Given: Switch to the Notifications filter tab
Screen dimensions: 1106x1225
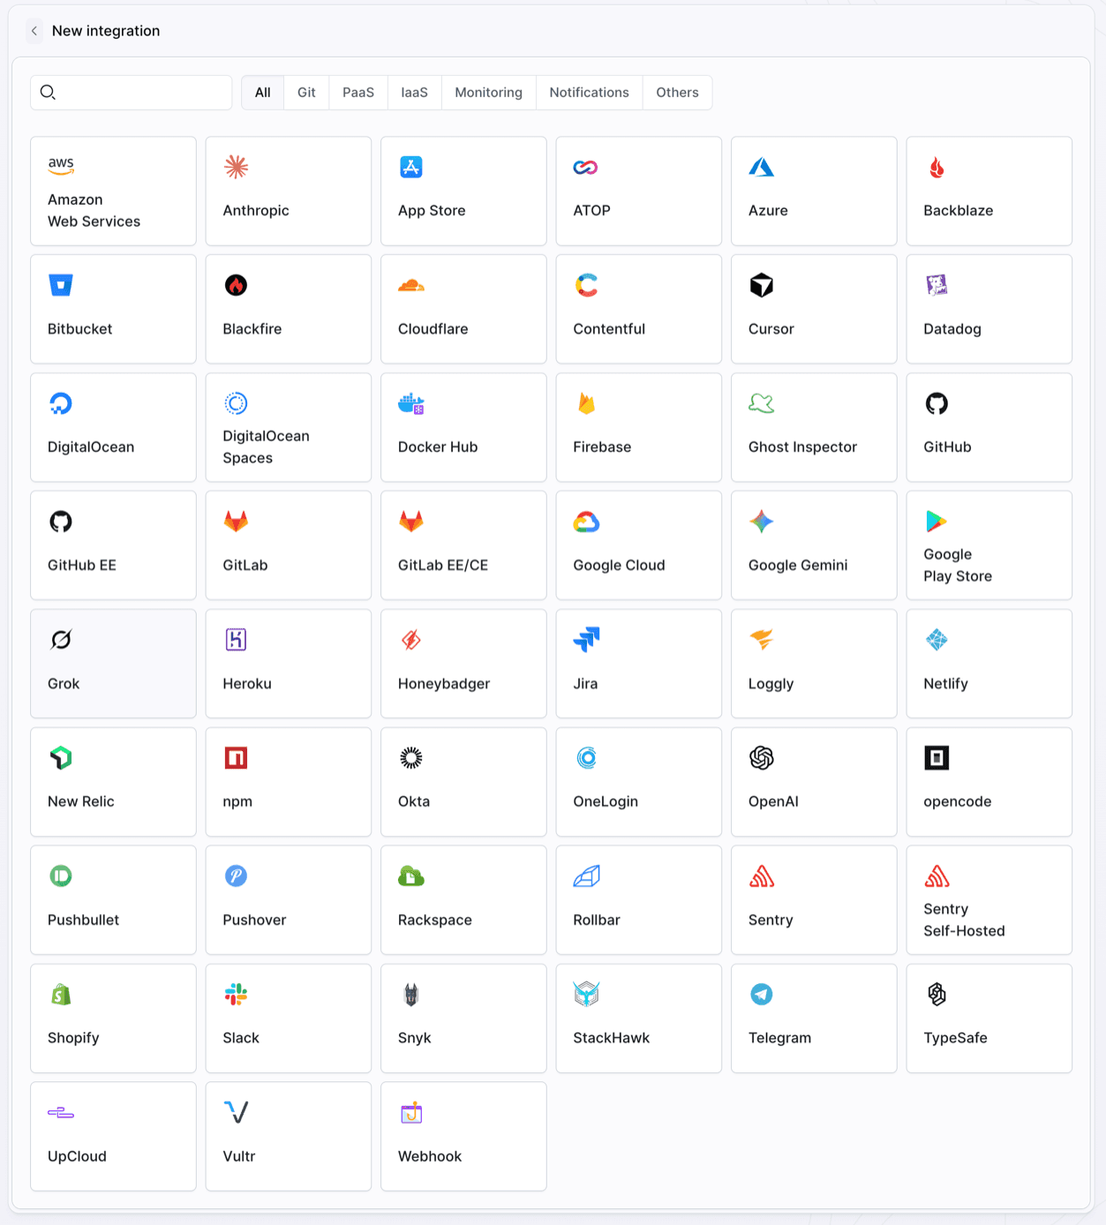Looking at the screenshot, I should (590, 93).
